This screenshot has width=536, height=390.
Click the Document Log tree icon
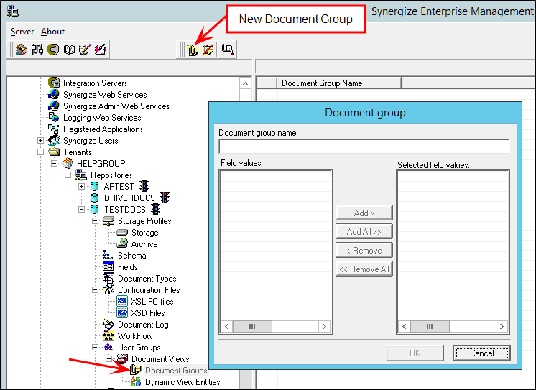pos(108,325)
